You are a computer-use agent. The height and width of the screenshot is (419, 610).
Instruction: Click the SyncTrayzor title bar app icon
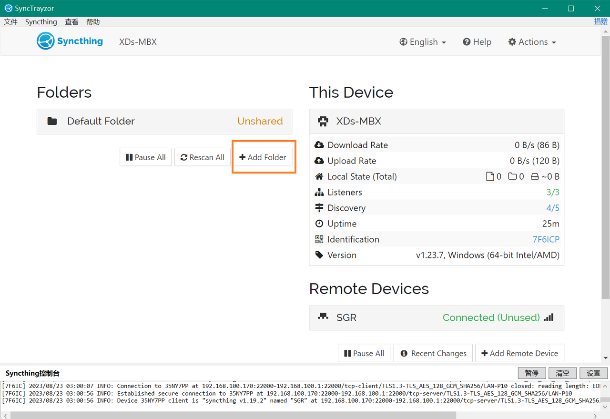pyautogui.click(x=8, y=8)
